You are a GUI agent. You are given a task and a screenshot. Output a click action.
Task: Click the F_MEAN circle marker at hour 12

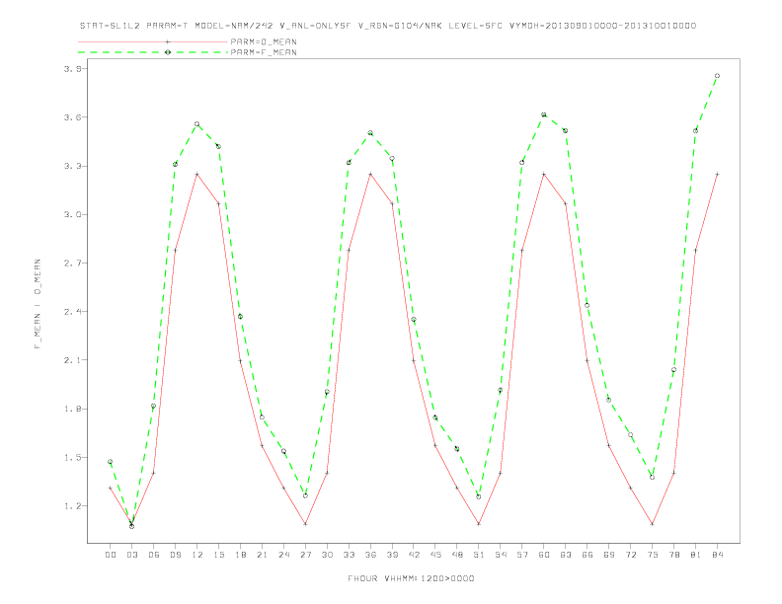pos(197,124)
